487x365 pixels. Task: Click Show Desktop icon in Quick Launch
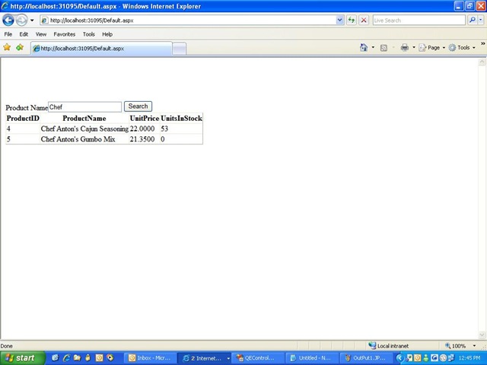pyautogui.click(x=55, y=358)
